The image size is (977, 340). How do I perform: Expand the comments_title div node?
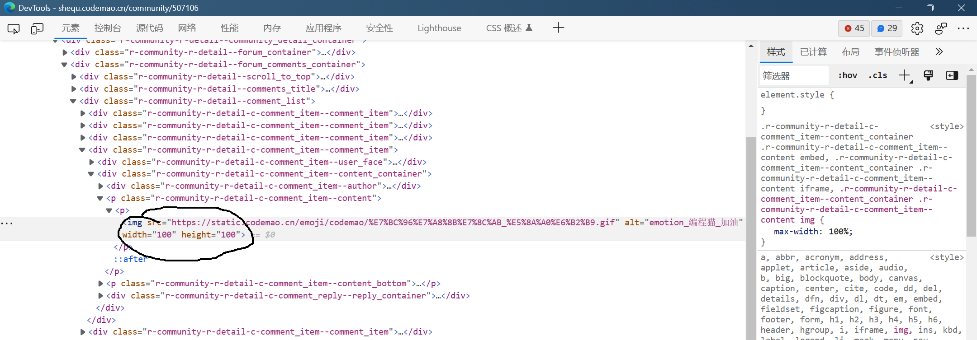(74, 89)
